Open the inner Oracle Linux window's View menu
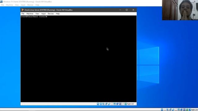Screen dimensions: 198x111 (x=37, y=14)
